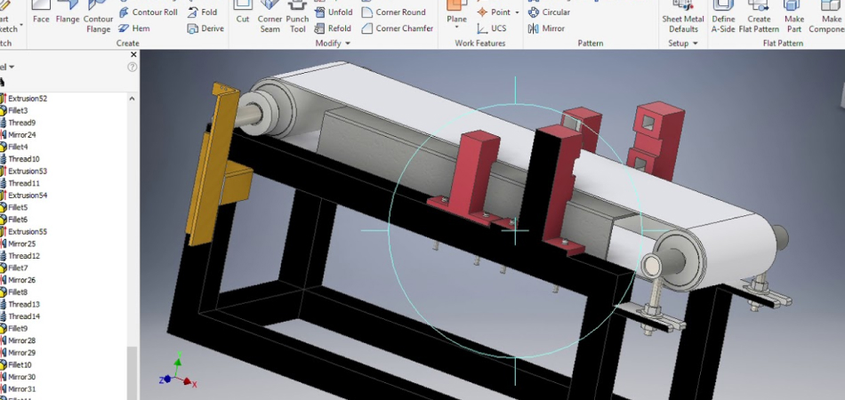Click the Define A-Side tool
Viewport: 845px width, 400px height.
723,18
